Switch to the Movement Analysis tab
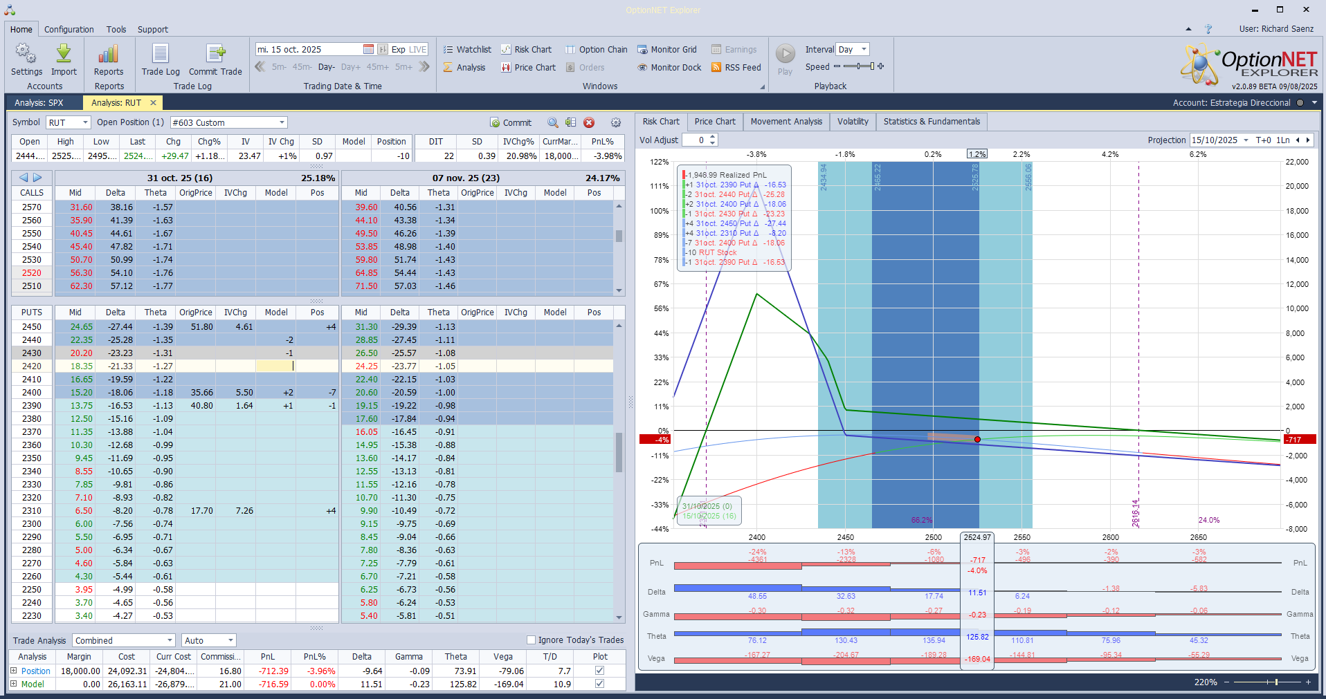 (786, 122)
